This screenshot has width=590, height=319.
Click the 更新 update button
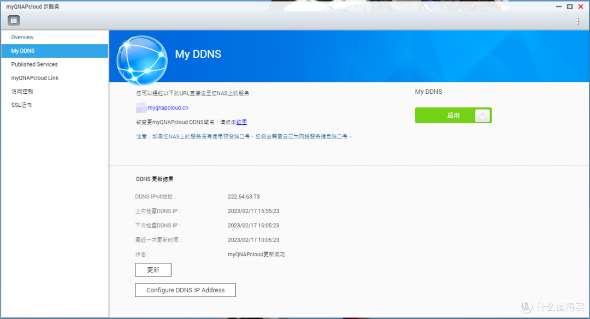coord(153,270)
